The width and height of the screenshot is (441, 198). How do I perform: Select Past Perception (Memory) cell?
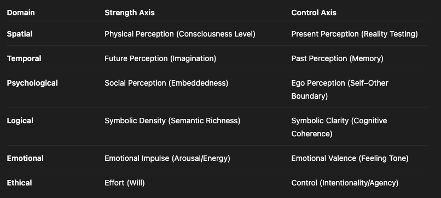(x=337, y=58)
